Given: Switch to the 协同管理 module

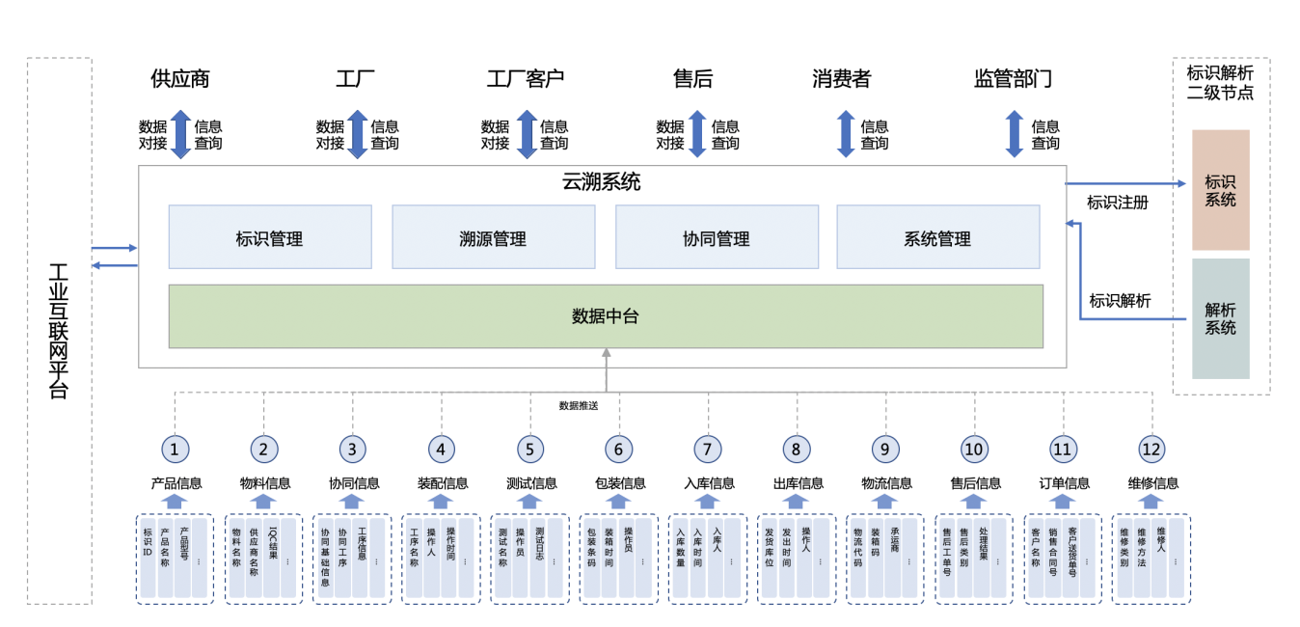Looking at the screenshot, I should click(718, 236).
